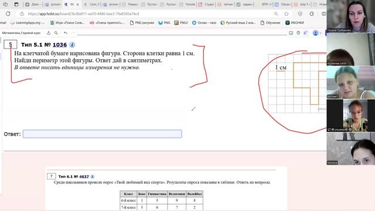Click the cursor tracking icon on board toolbar
375x211 pixels.
point(306,33)
